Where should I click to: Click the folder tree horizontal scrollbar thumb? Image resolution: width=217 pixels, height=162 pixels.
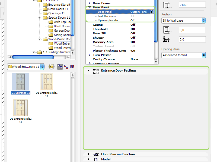click(x=33, y=57)
